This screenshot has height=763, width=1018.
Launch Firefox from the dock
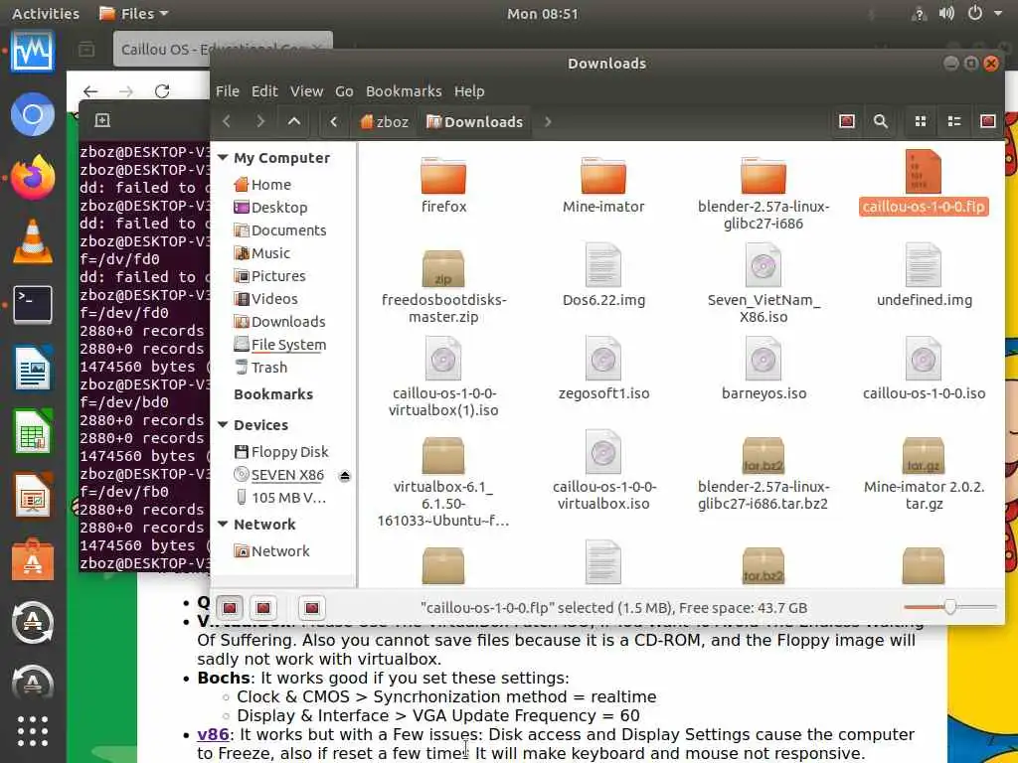pyautogui.click(x=33, y=177)
